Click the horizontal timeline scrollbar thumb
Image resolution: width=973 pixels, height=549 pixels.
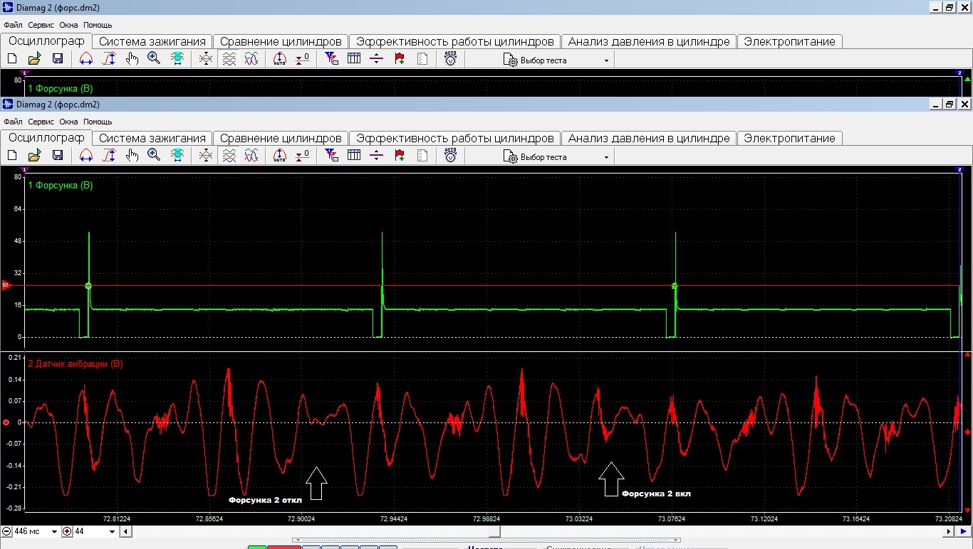coord(494,531)
